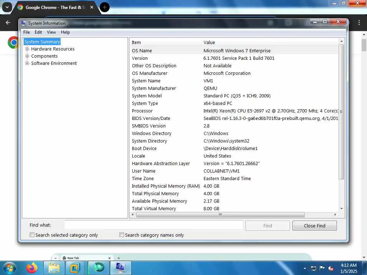This screenshot has height=275, width=367.
Task: Select Components label in tree
Action: pos(44,56)
